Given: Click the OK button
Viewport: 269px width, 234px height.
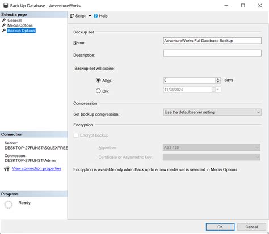Looking at the screenshot, I should point(220,227).
